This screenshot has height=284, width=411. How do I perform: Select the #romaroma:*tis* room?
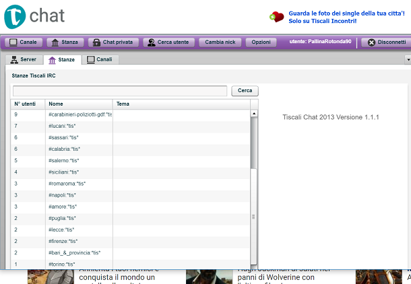pyautogui.click(x=130, y=184)
